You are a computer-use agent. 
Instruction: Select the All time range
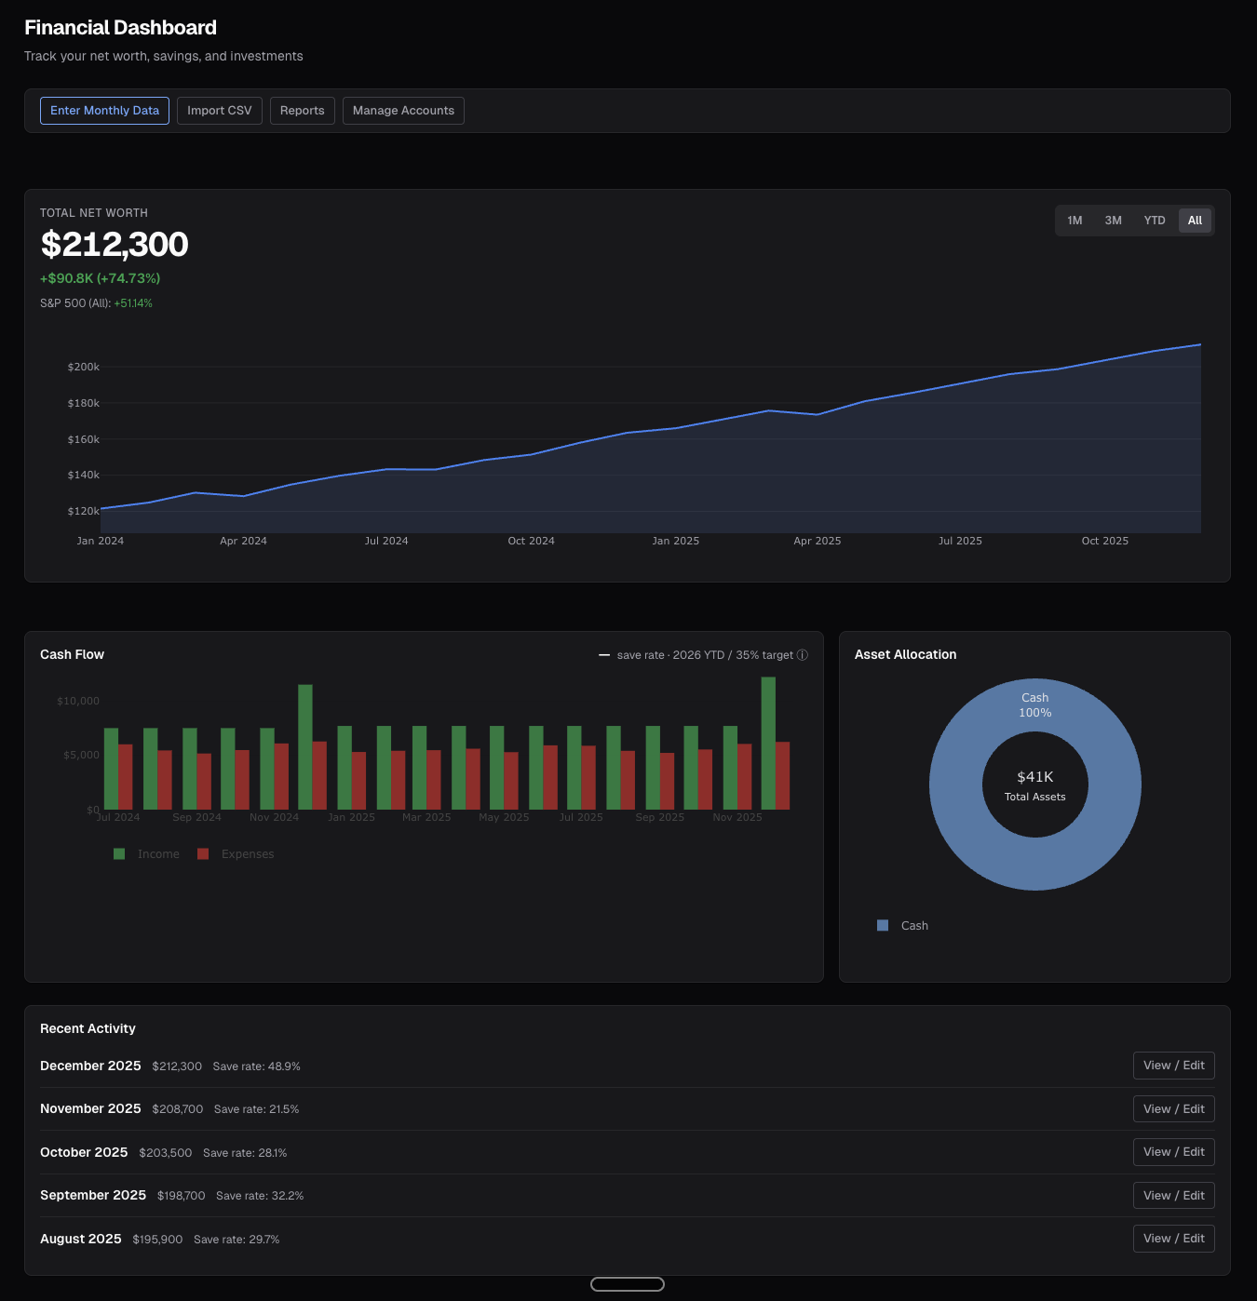(x=1195, y=221)
